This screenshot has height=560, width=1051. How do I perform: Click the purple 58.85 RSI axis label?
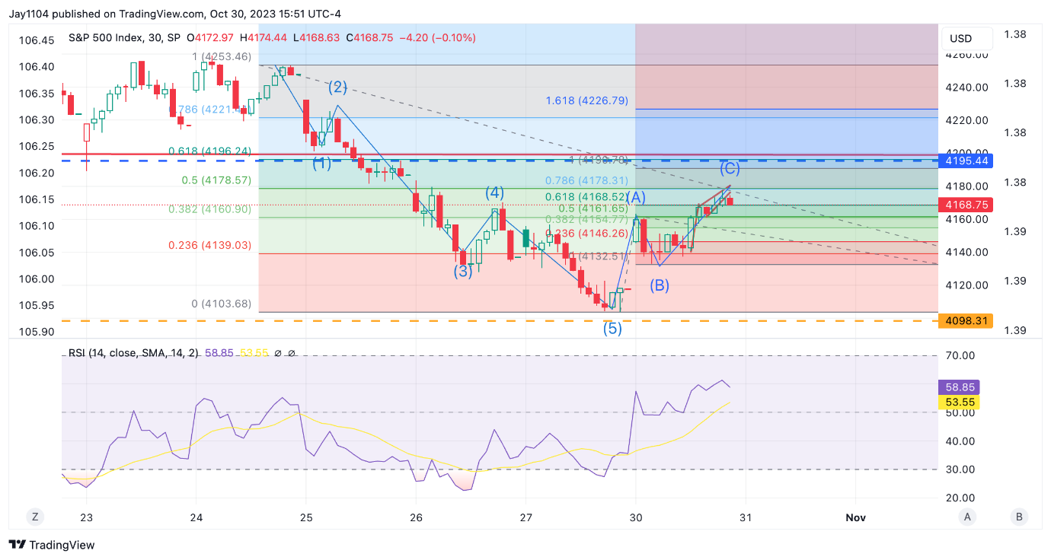[x=958, y=387]
